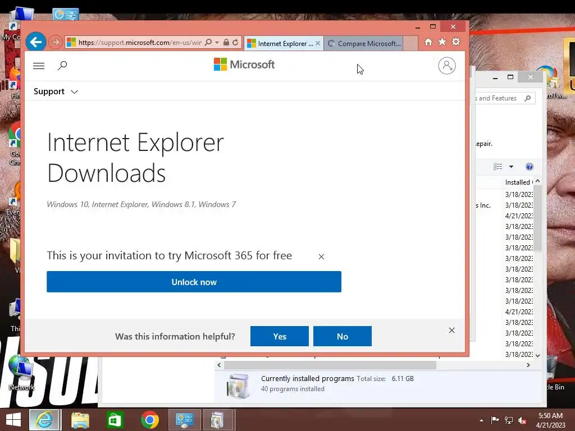Click the muted volume tray icon
575x431 pixels.
coord(522,420)
